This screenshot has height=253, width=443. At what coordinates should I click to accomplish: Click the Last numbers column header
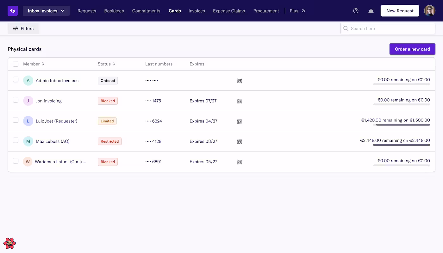click(x=159, y=64)
